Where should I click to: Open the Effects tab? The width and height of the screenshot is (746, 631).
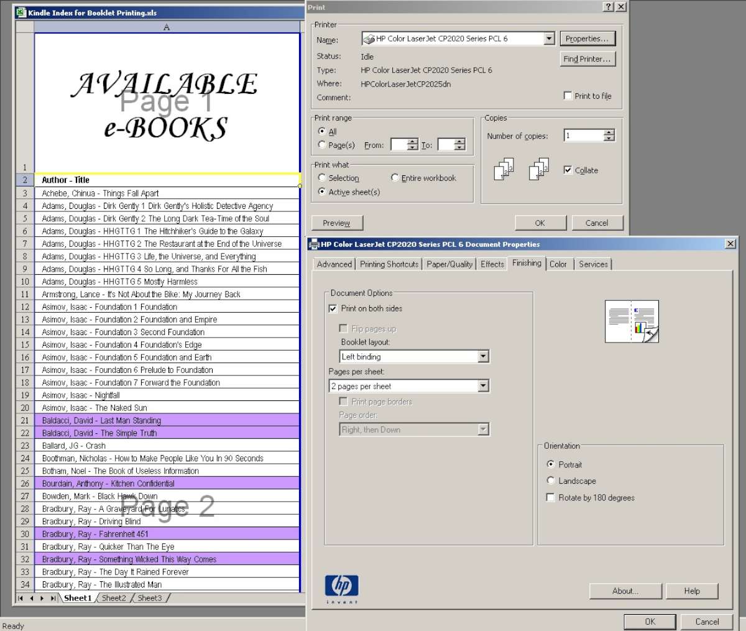[492, 264]
